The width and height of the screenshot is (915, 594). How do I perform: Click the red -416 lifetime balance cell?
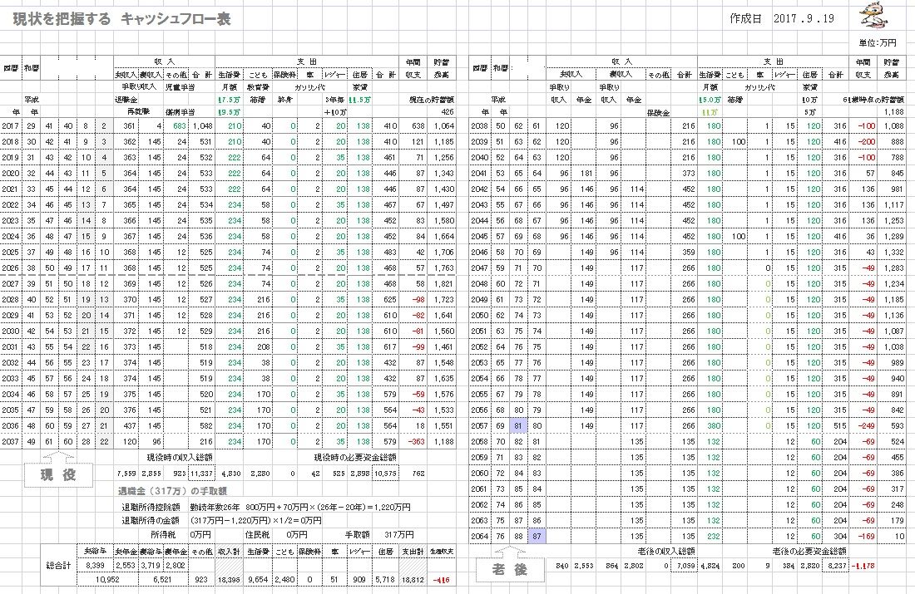point(443,580)
